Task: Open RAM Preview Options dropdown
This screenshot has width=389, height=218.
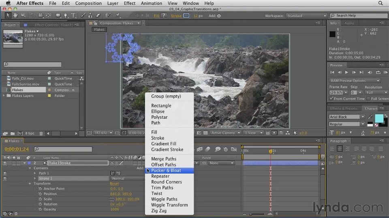Action: pyautogui.click(x=355, y=81)
